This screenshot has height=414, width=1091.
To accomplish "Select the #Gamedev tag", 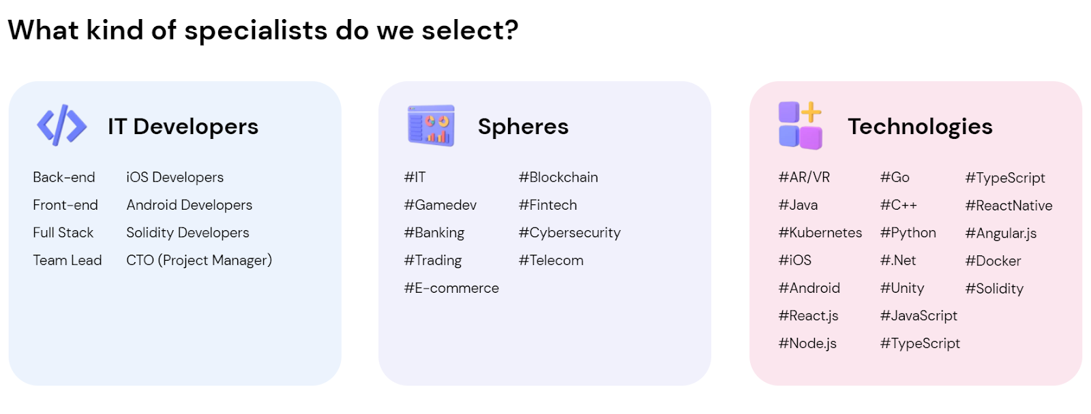I will 440,205.
